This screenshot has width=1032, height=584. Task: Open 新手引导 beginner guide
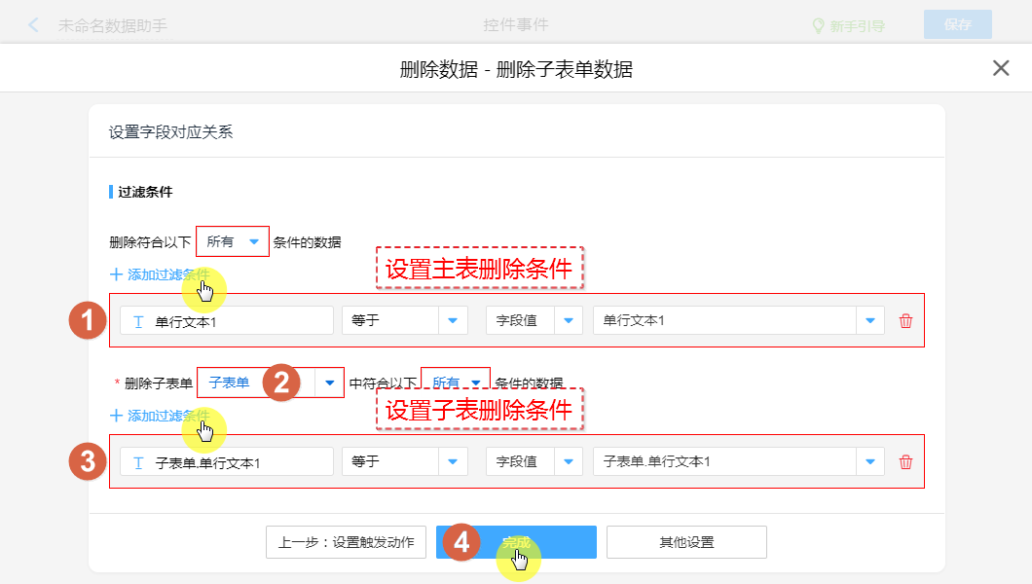pyautogui.click(x=848, y=26)
